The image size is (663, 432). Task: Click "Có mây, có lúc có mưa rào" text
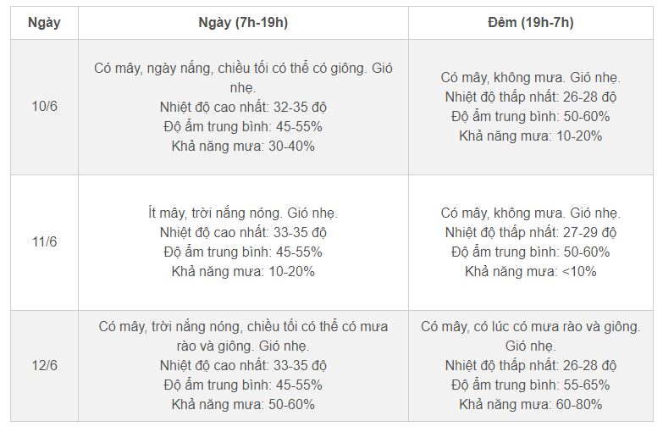[530, 327]
